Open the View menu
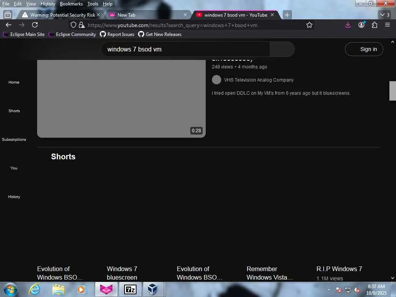 tap(31, 4)
